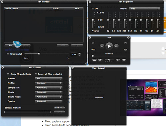Click the Time Stretch value field 1,00

pyautogui.click(x=74, y=54)
